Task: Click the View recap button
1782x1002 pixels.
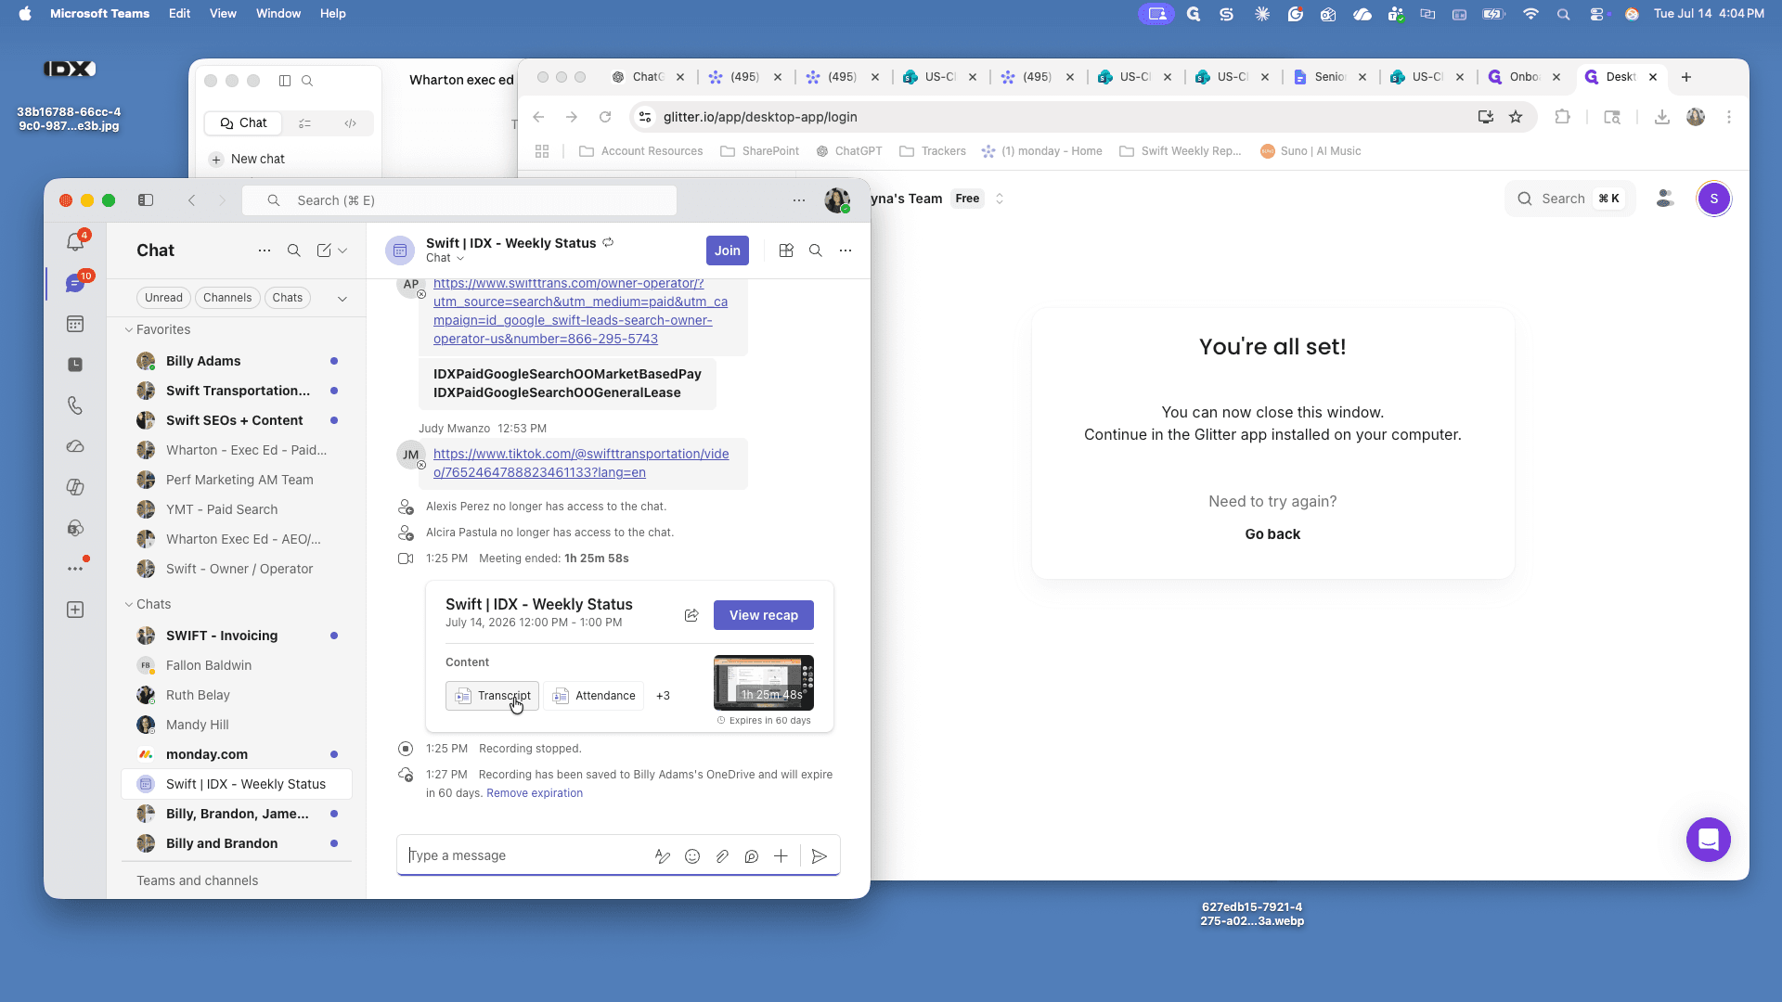Action: (764, 615)
